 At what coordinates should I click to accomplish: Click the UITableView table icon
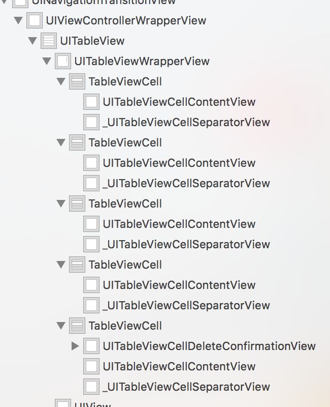(49, 41)
